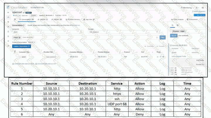Select the Segmentation sidebar icon below the menu
Image resolution: width=211 pixels, height=118 pixels.
tap(8, 17)
